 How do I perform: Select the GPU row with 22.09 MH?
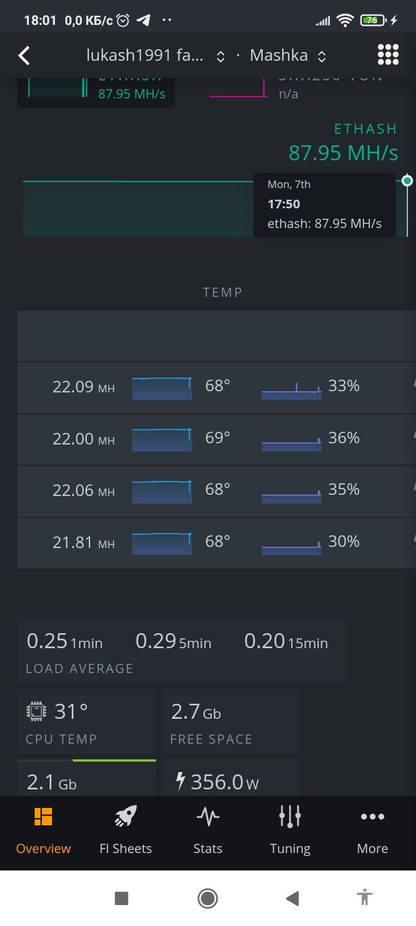[217, 388]
